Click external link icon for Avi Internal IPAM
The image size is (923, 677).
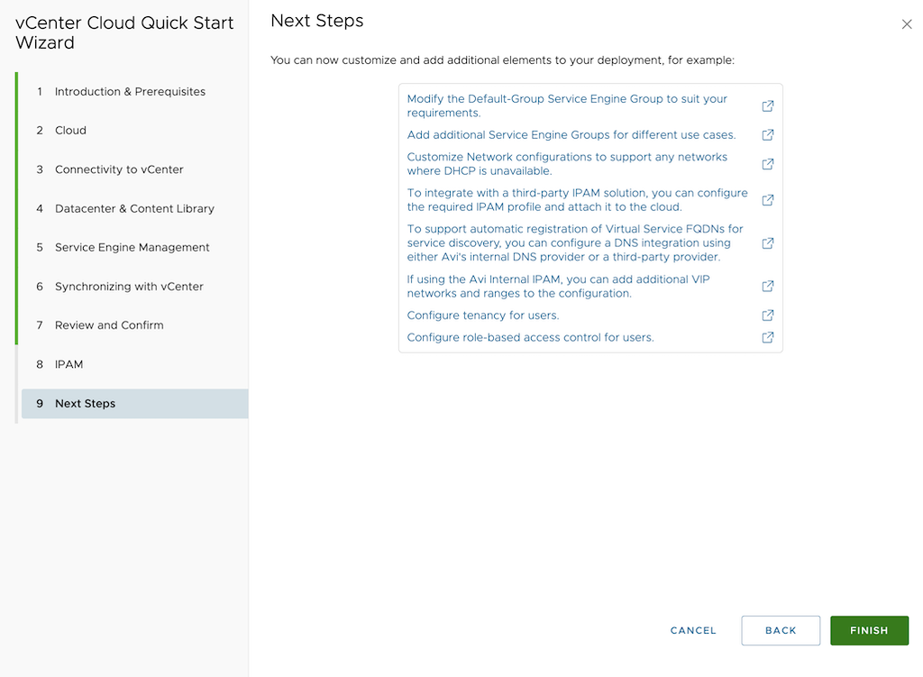point(768,287)
